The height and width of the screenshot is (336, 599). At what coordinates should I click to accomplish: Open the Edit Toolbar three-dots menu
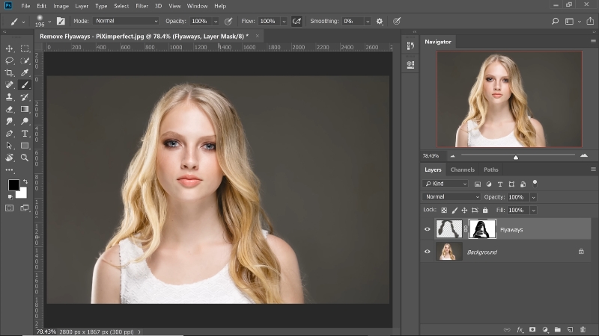[x=9, y=170]
